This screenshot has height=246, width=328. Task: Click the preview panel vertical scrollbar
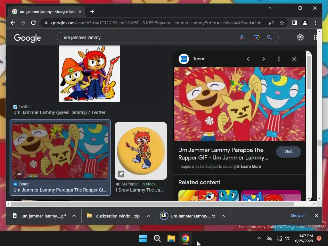(309, 72)
